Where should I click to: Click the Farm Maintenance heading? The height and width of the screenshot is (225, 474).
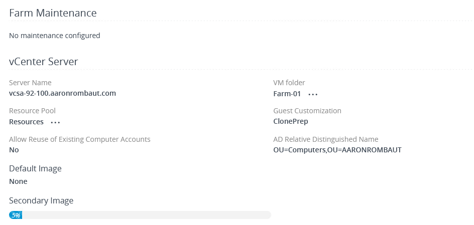pyautogui.click(x=53, y=13)
